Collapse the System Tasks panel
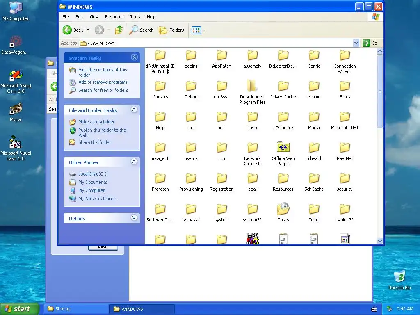The height and width of the screenshot is (315, 420). click(x=134, y=57)
